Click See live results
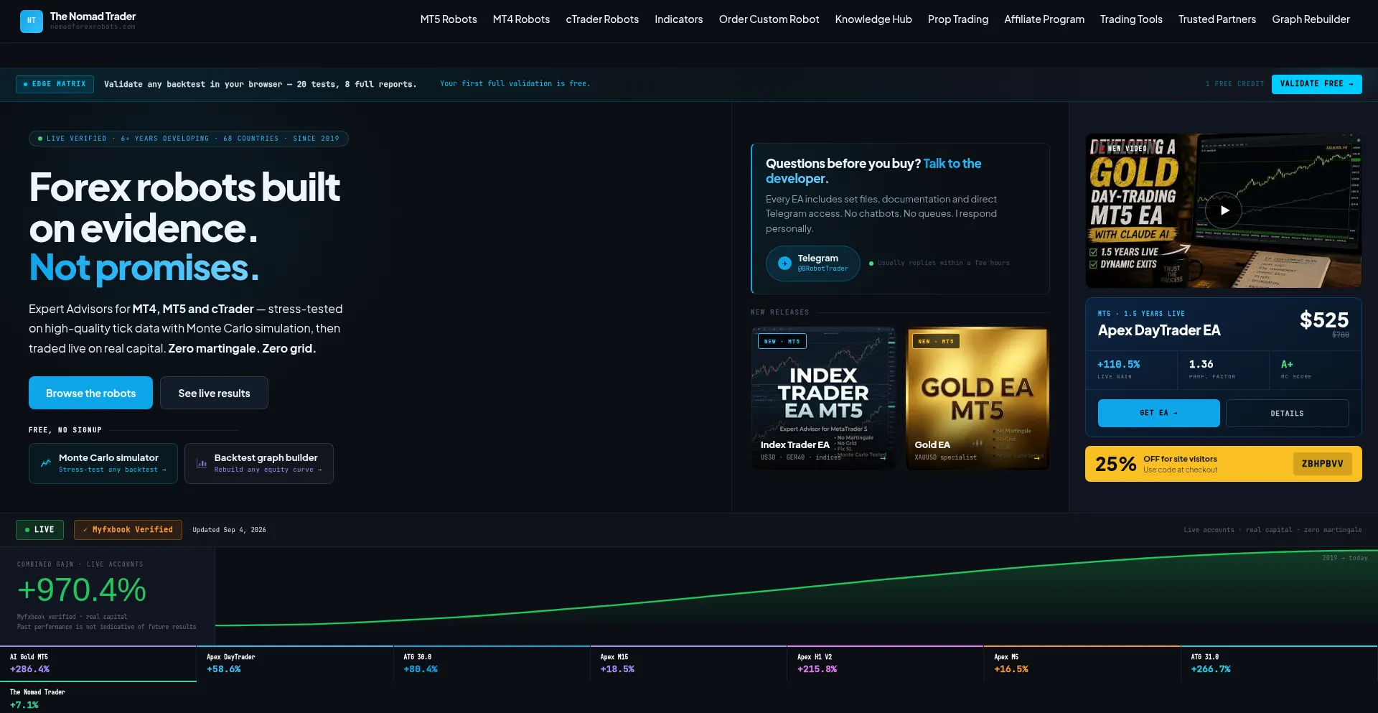Screen dimensions: 1378x713 pos(214,393)
